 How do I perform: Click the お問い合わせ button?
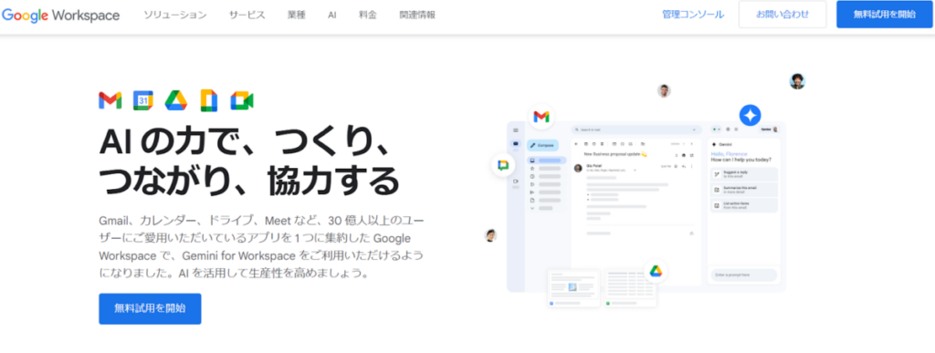pyautogui.click(x=783, y=15)
